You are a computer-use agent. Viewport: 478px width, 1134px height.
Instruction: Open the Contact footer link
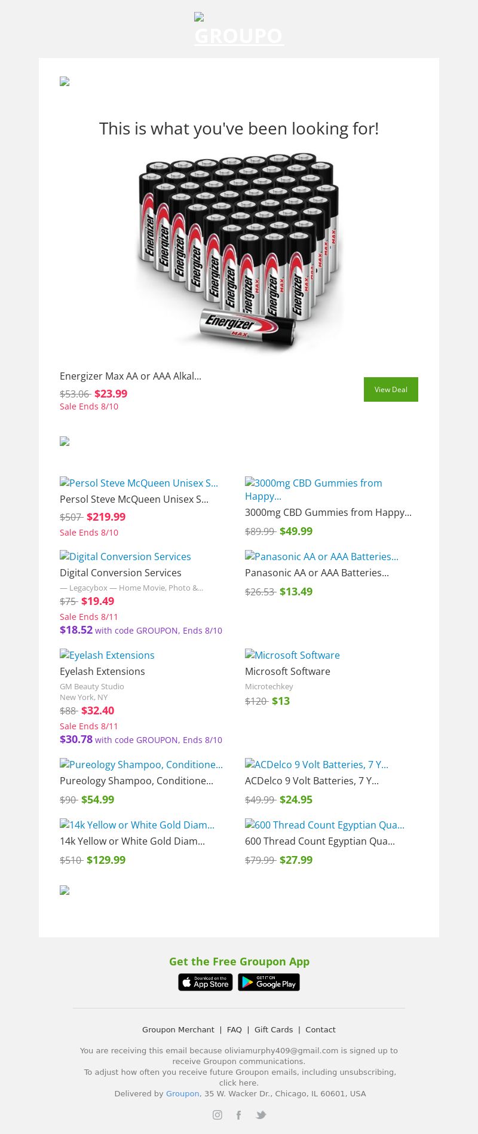[320, 1029]
